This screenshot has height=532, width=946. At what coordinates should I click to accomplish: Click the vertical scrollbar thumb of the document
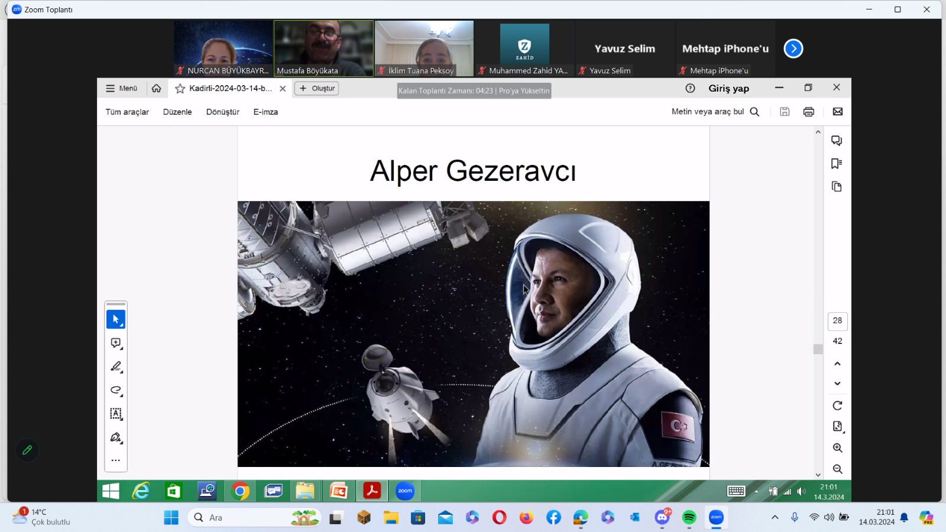point(818,349)
